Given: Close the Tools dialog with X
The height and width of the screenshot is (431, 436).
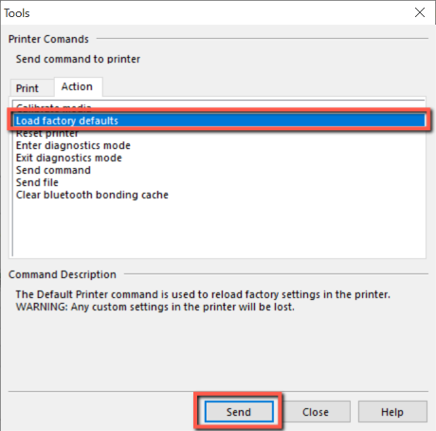Looking at the screenshot, I should 420,12.
